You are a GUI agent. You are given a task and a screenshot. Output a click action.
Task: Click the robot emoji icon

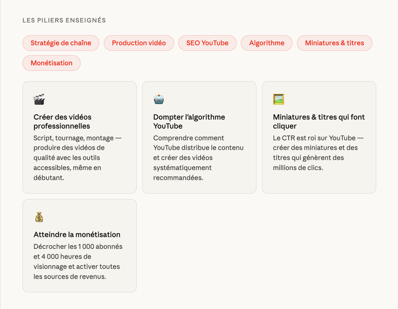(x=159, y=100)
